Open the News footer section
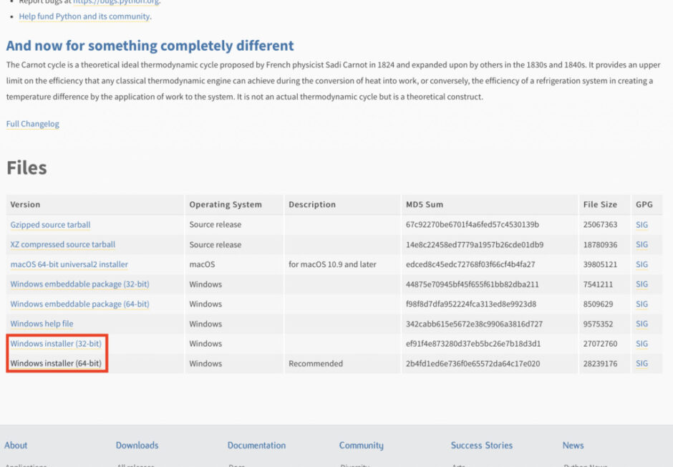Viewport: 673px width, 467px height. [573, 446]
